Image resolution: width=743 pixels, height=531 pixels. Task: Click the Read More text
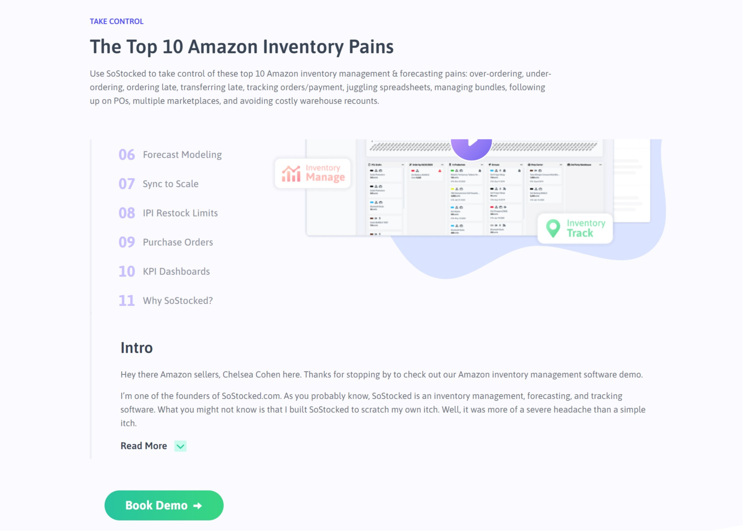click(144, 446)
